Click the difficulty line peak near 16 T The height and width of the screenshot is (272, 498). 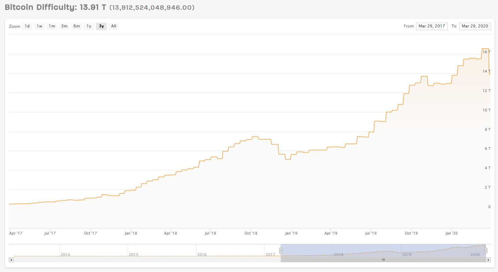(485, 49)
